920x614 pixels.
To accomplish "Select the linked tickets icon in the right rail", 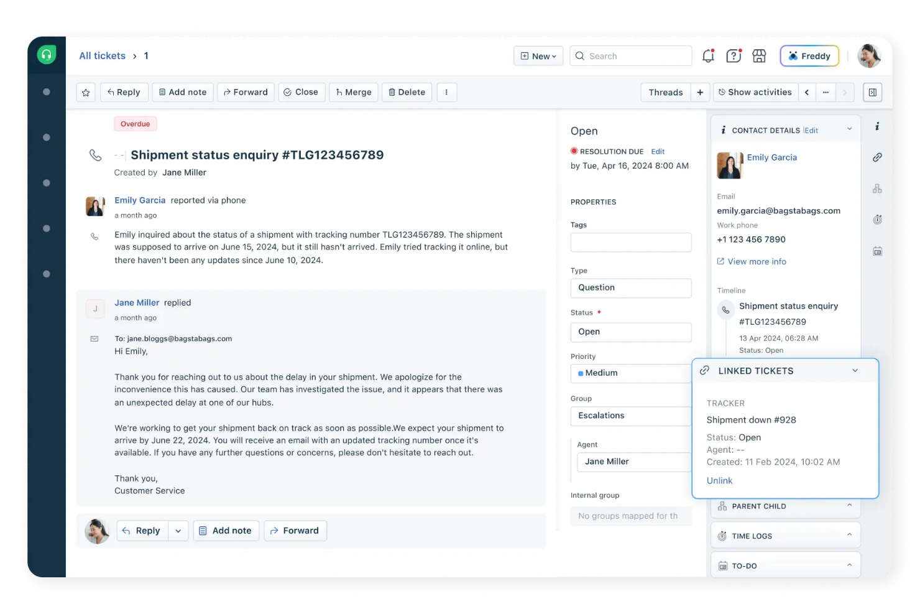I will (x=877, y=157).
